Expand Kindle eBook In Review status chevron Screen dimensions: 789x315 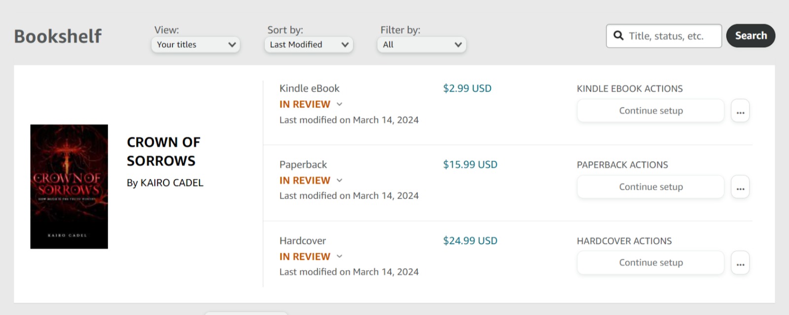click(x=339, y=105)
